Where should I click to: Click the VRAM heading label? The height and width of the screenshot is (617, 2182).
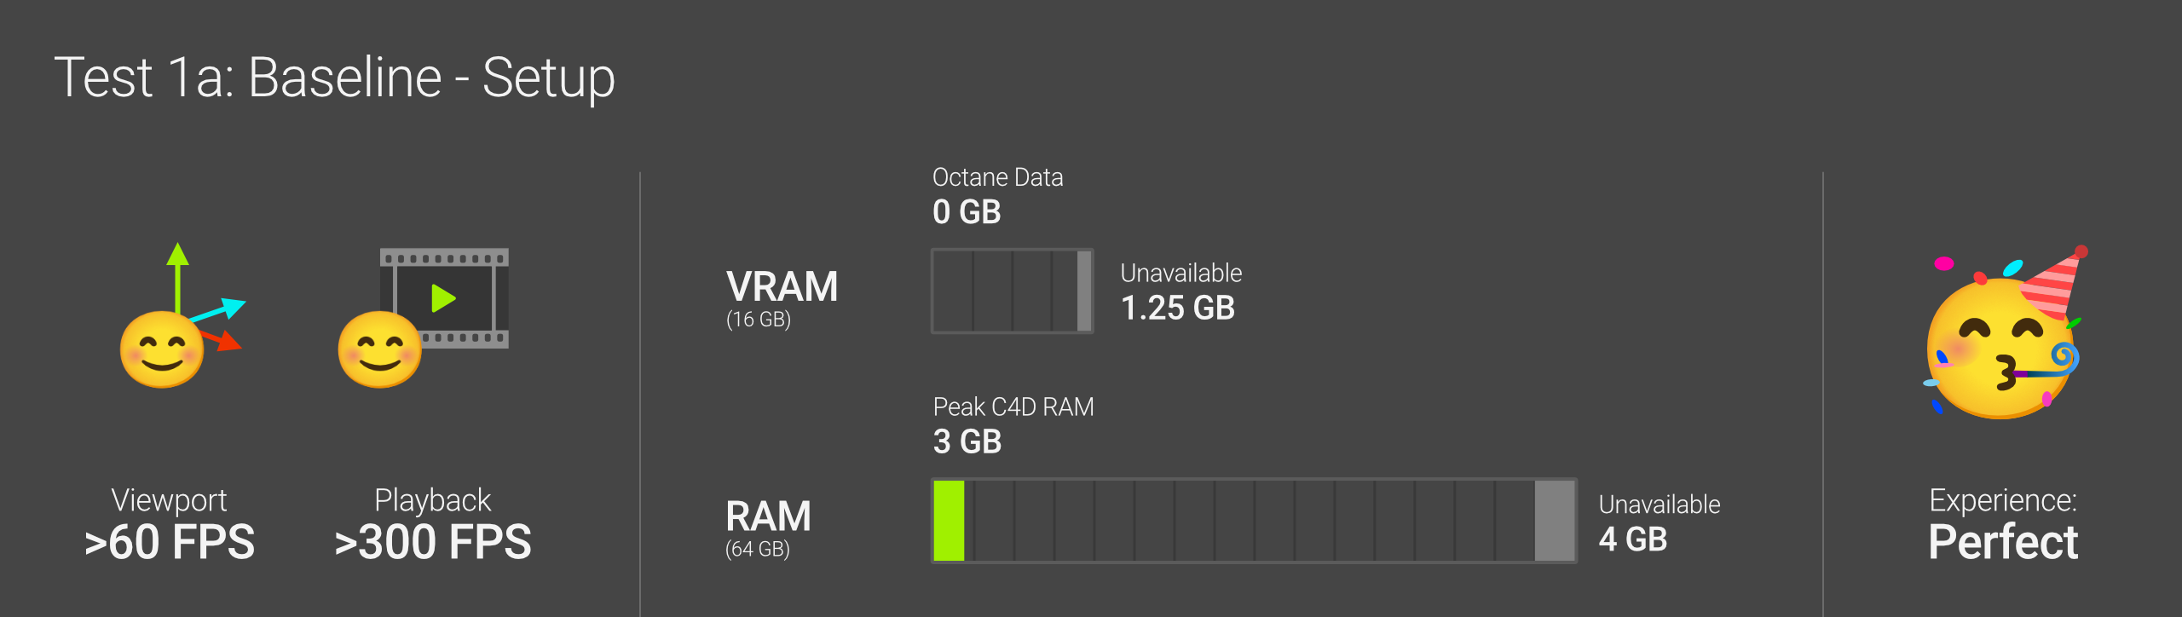pos(782,287)
